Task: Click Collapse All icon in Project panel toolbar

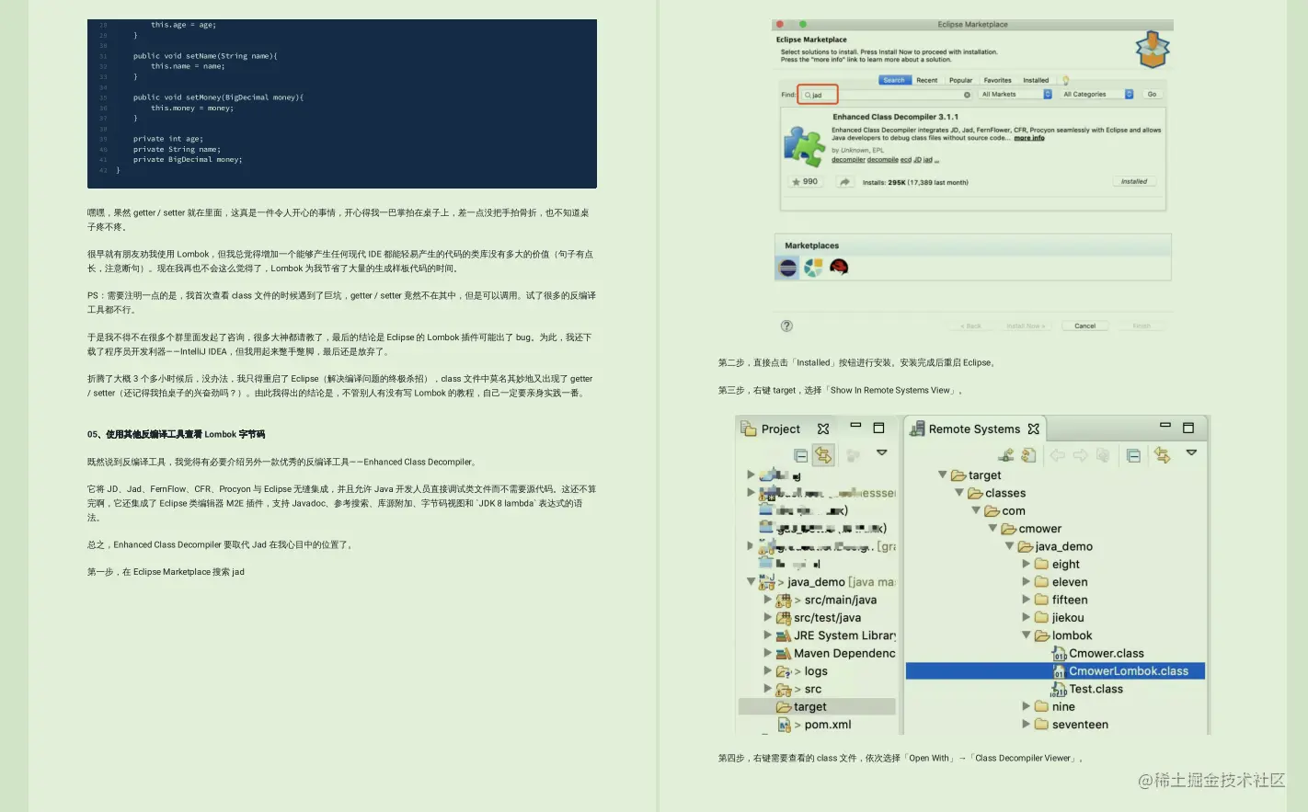Action: (x=800, y=455)
